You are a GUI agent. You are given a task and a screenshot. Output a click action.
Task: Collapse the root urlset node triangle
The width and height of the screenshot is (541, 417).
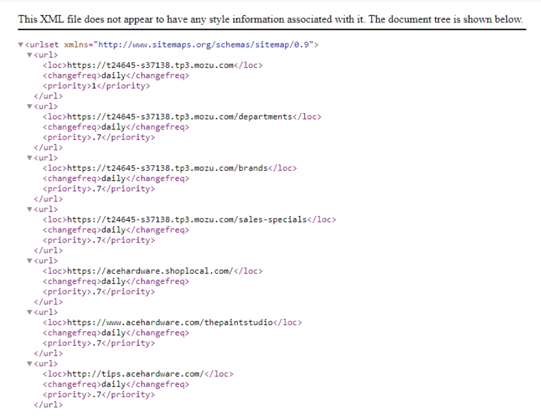click(x=21, y=45)
